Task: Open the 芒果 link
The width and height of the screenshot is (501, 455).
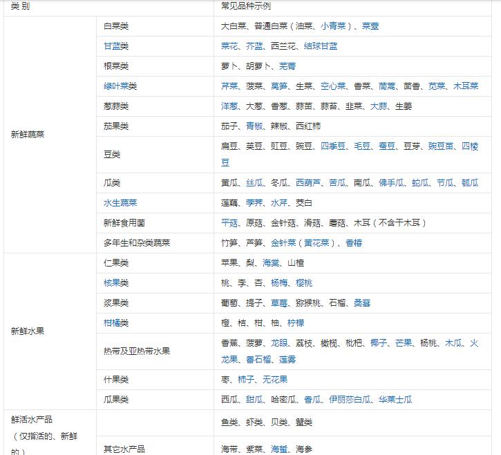Action: click(x=404, y=343)
